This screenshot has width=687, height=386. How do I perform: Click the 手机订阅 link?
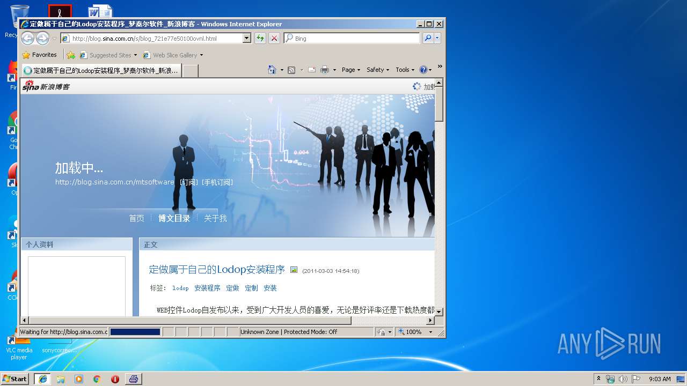(217, 182)
